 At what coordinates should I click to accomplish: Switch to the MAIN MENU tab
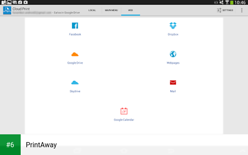(112, 10)
